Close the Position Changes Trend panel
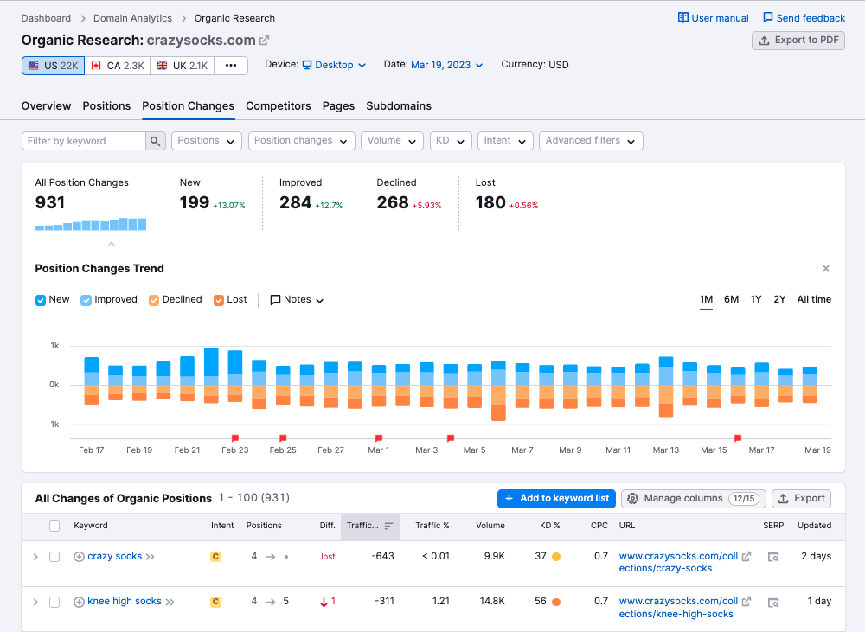Screen dimensions: 865x632 click(826, 269)
